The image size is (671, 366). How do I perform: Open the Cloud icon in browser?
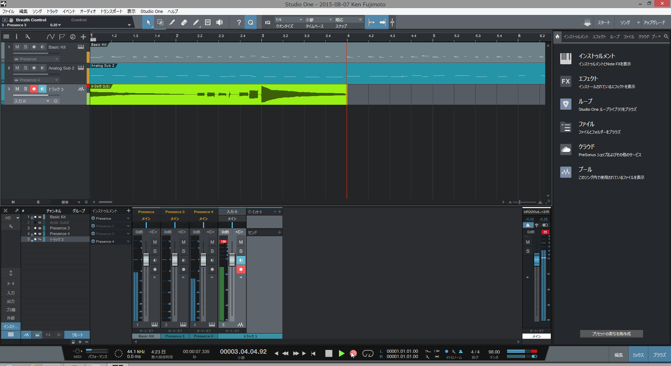566,149
